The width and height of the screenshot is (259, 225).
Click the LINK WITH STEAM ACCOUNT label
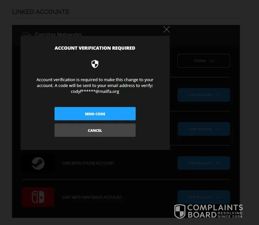tap(88, 163)
